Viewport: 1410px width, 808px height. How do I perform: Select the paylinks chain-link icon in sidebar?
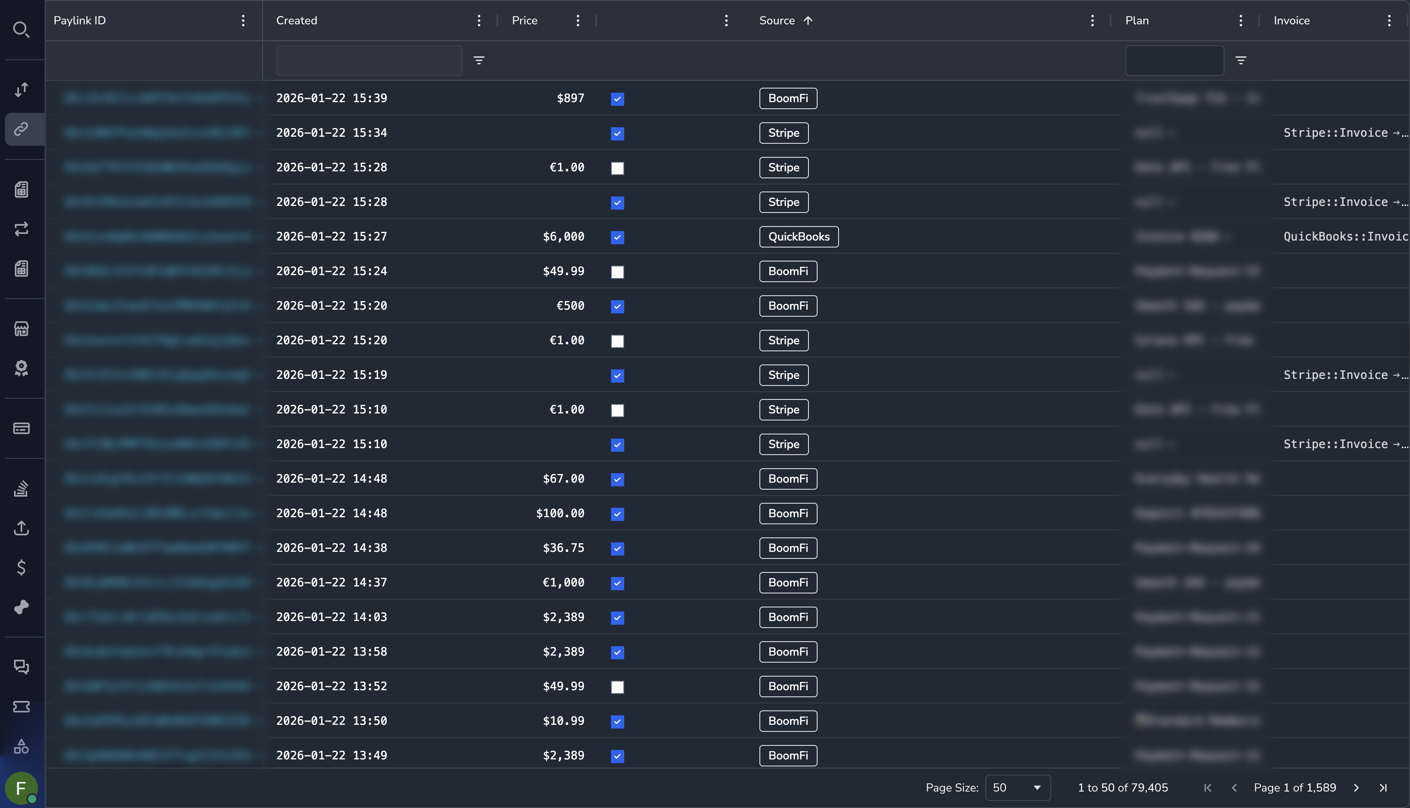21,129
